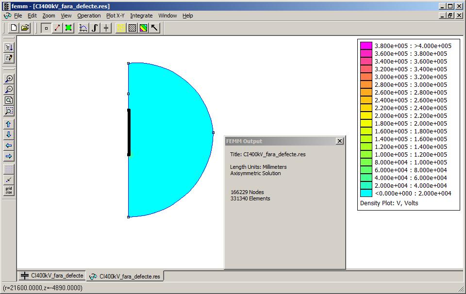Open the X-Y plot graph tool
Screen dimensions: 466x294
click(83, 28)
